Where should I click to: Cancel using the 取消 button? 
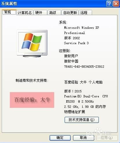click(x=83, y=138)
